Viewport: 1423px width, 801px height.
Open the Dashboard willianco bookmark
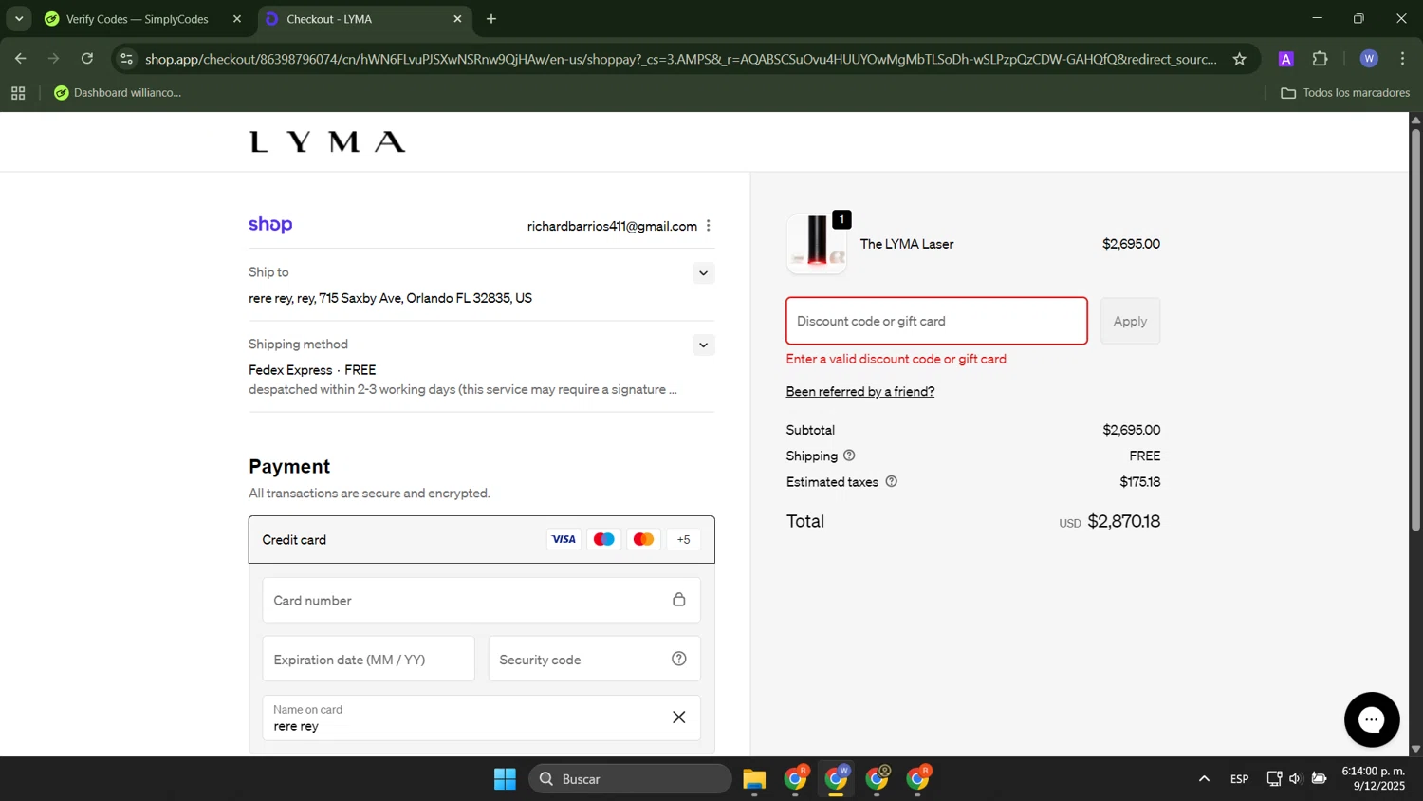point(118,93)
